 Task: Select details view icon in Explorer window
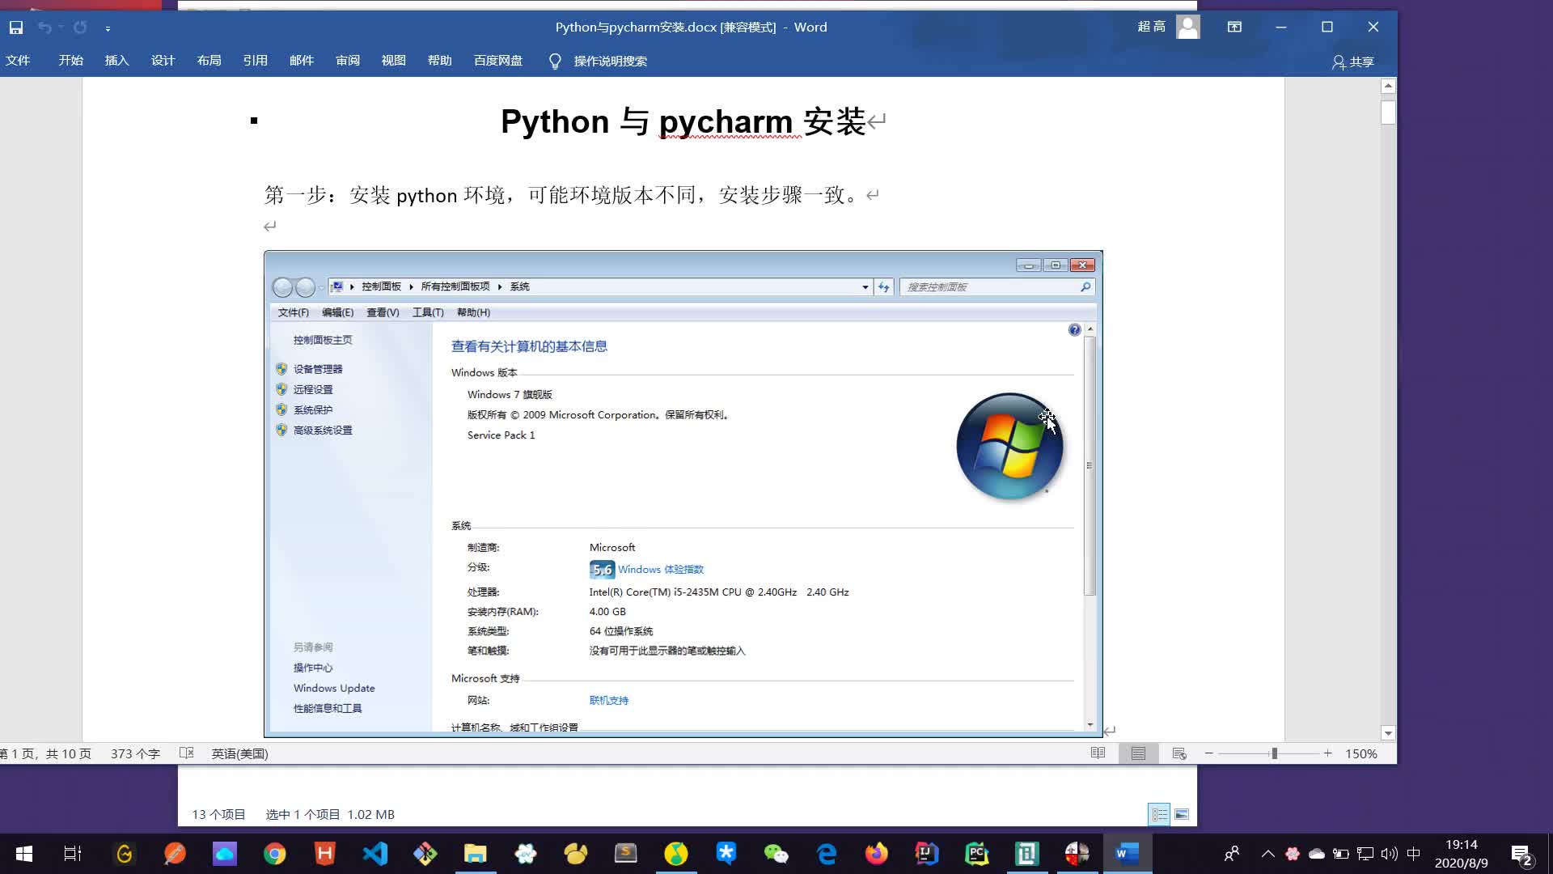[1159, 814]
